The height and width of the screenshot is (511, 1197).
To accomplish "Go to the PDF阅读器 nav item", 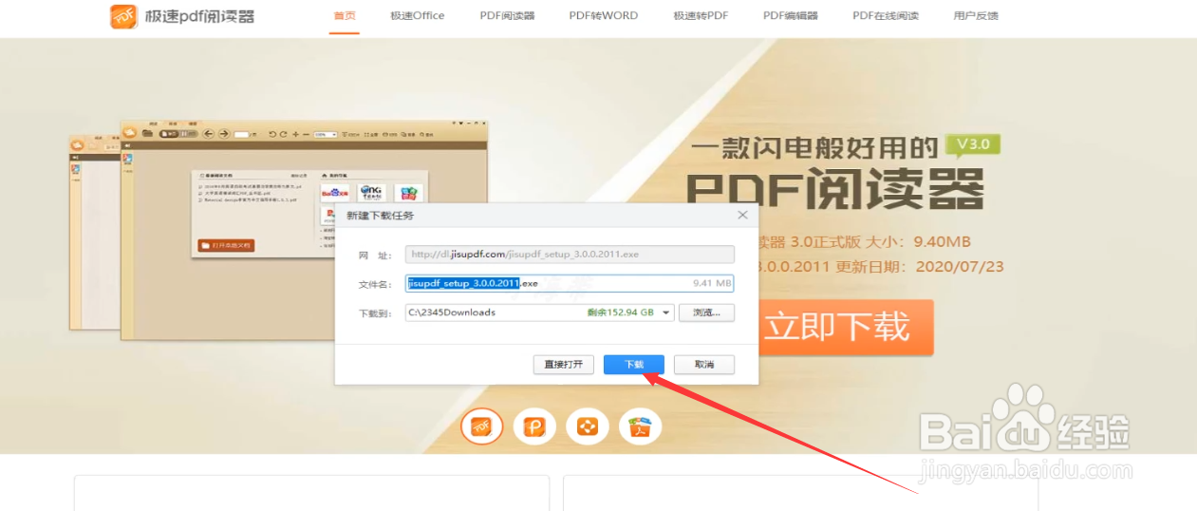I will point(507,16).
